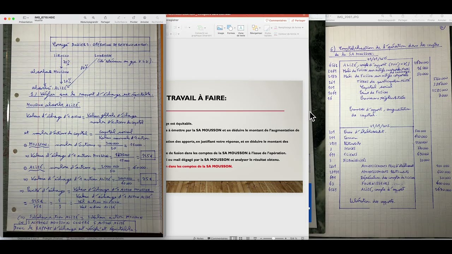Expand Remplissage de forme dropdown
452x254 pixels.
coord(302,28)
